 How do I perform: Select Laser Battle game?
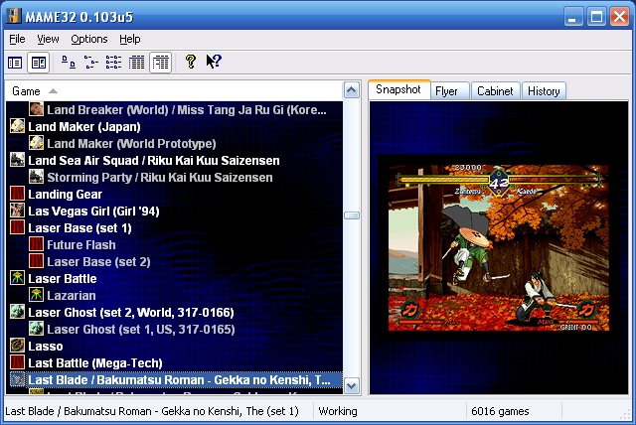point(63,279)
